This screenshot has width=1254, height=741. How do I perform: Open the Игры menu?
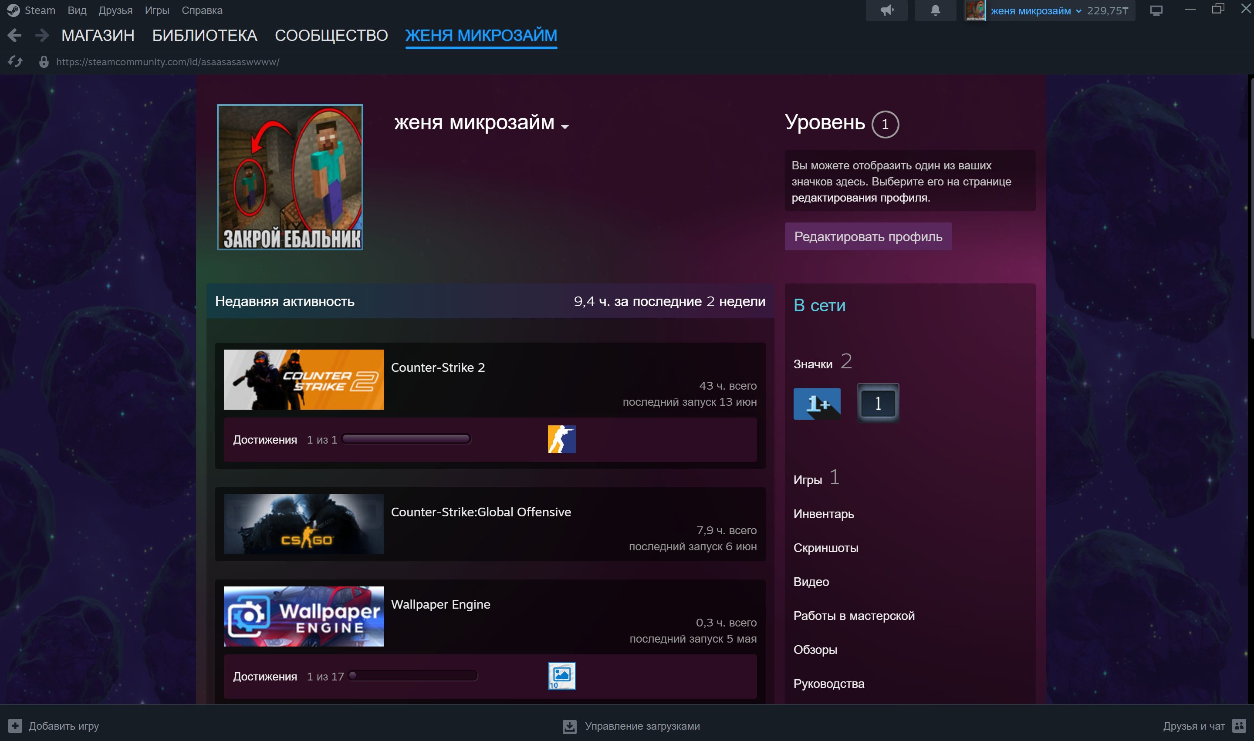point(157,10)
